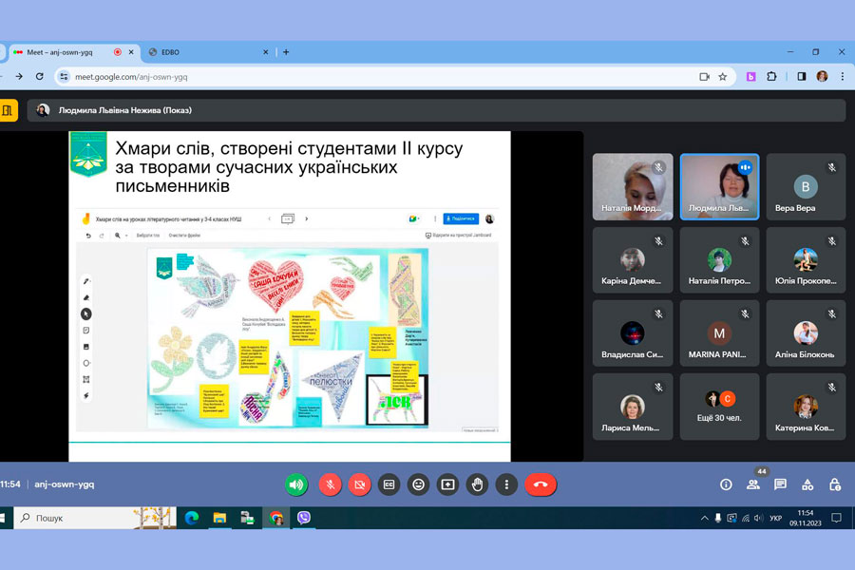Screen dimensions: 855x570
Task: Open meeting details info icon
Action: click(x=726, y=484)
